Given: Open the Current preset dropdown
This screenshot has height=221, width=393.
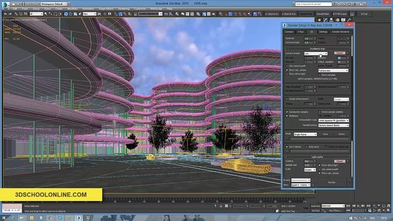Looking at the screenshot, I should coord(316,53).
